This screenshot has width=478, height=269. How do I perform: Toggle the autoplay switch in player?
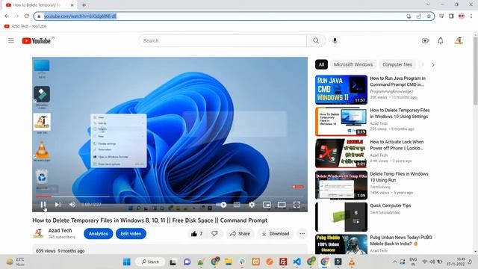click(x=222, y=205)
